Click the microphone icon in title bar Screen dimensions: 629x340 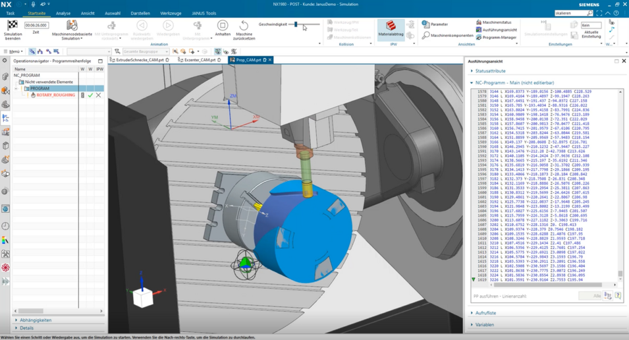(x=33, y=4)
